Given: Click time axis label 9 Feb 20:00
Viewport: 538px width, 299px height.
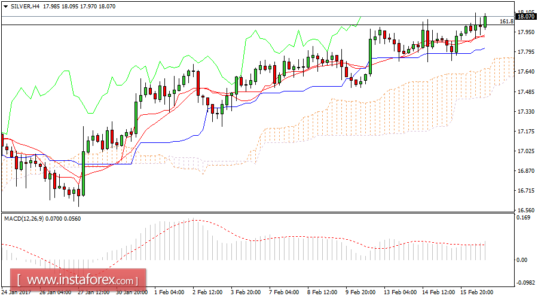Looking at the screenshot, I should 360,292.
